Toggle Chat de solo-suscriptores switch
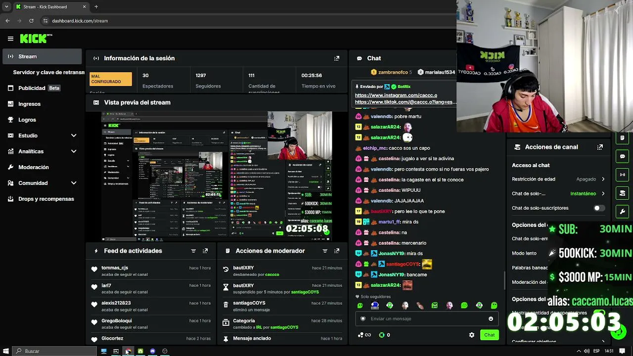The height and width of the screenshot is (356, 633). (x=599, y=208)
